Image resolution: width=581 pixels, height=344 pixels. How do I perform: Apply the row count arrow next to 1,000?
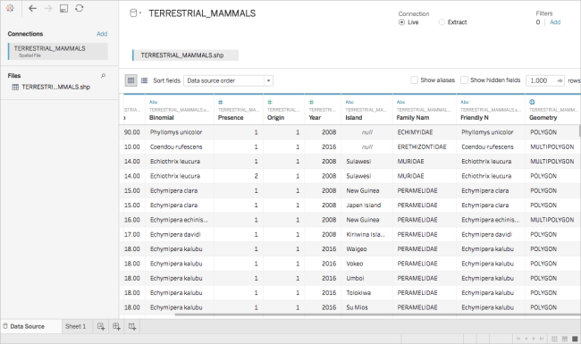click(560, 80)
